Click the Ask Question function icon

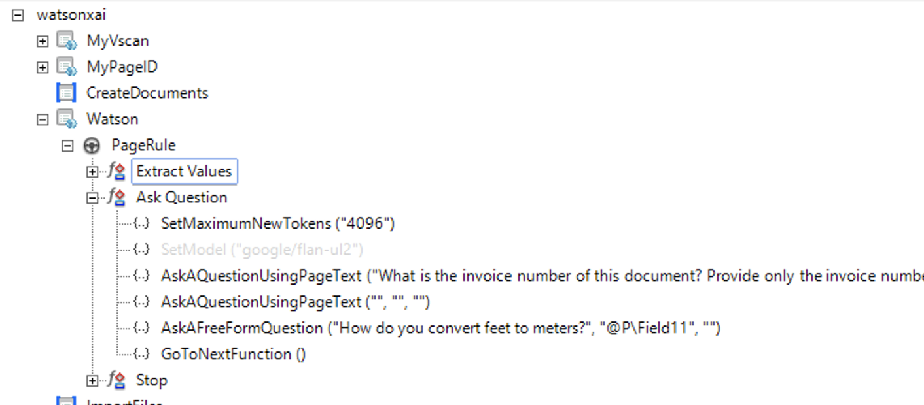coord(116,198)
